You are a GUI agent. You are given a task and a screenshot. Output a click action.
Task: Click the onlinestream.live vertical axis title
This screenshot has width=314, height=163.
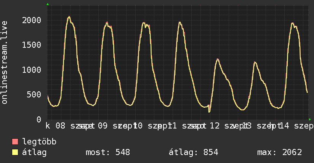(5, 63)
